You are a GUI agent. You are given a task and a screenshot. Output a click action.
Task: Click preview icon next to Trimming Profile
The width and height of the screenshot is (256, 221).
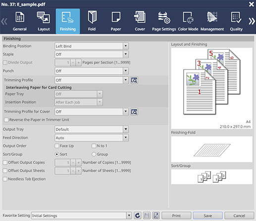pos(134,80)
